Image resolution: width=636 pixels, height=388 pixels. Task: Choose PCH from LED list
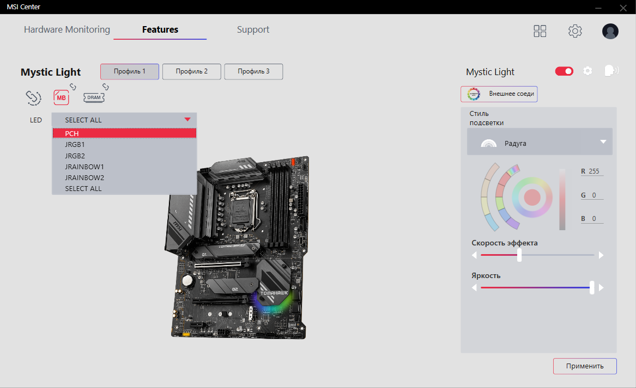point(124,133)
